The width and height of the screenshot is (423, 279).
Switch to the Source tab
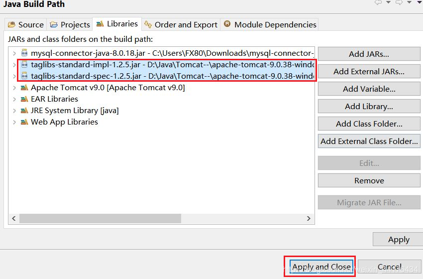tap(25, 24)
